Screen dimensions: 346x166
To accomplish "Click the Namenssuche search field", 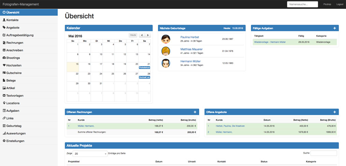I will 302,4.
